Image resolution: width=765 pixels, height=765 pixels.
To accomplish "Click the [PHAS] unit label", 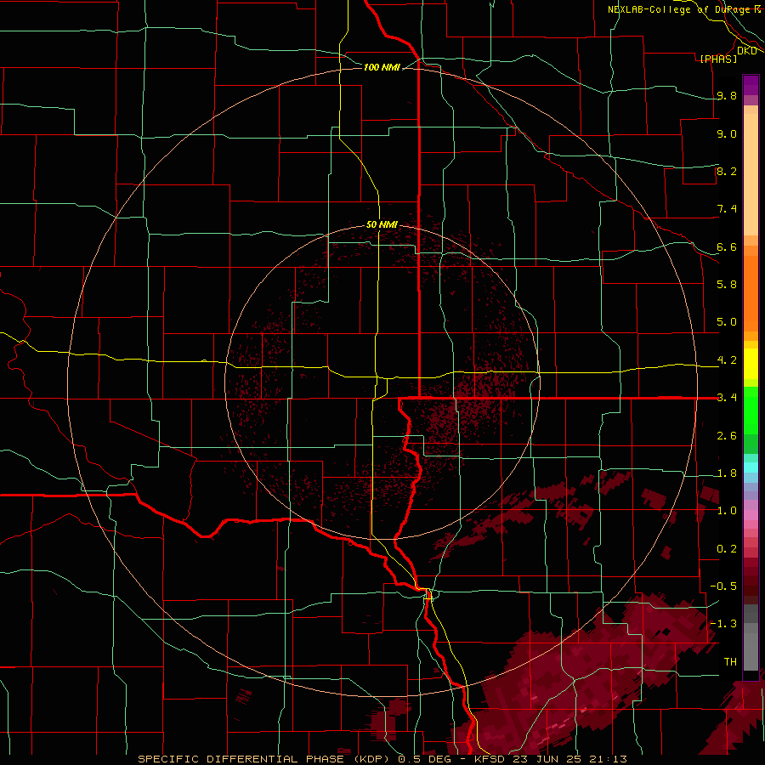I will 718,59.
